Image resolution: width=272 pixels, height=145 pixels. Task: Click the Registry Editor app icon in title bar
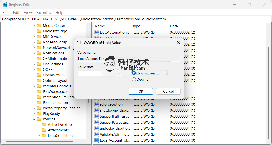[x=5, y=5]
